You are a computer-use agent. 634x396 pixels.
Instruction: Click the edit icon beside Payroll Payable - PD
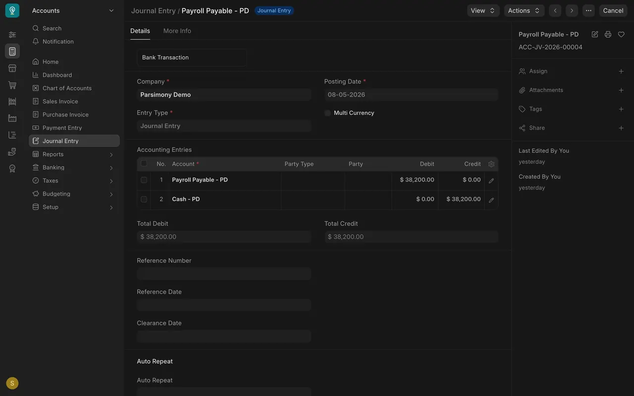click(x=595, y=34)
